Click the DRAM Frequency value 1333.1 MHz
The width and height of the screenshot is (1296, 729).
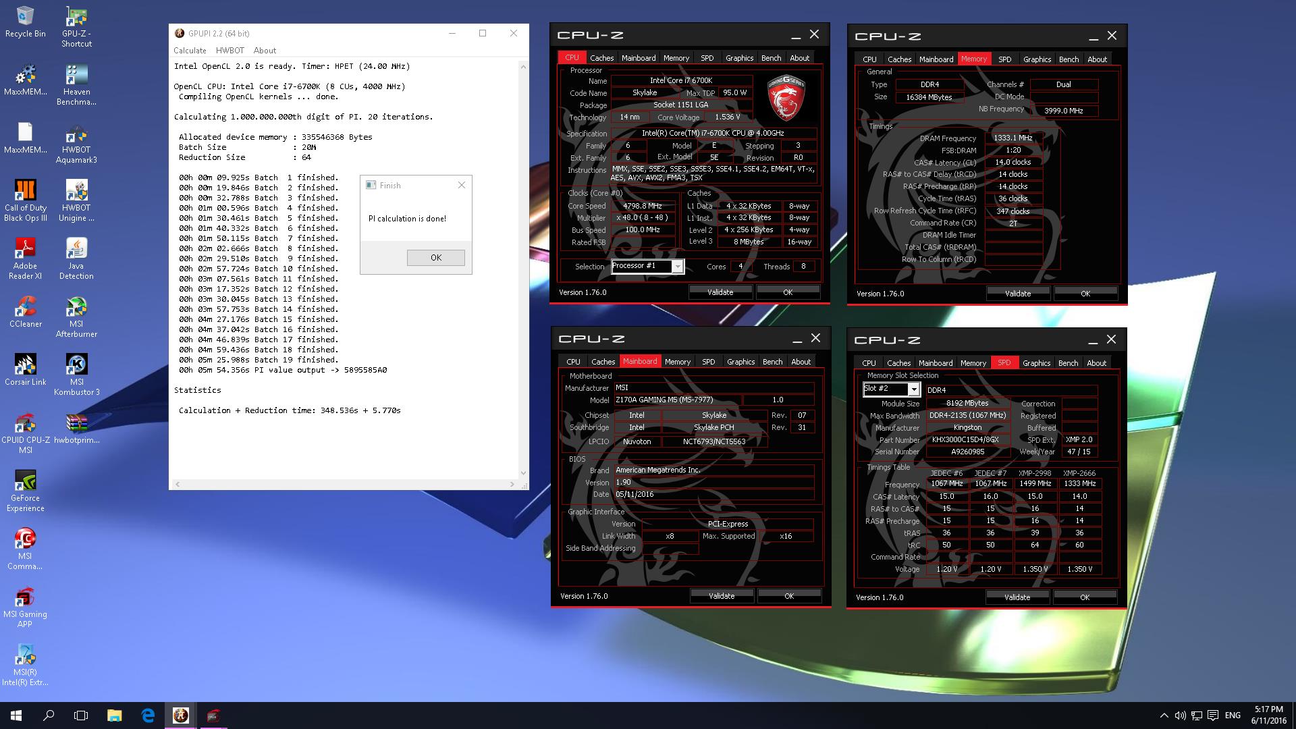click(1013, 138)
